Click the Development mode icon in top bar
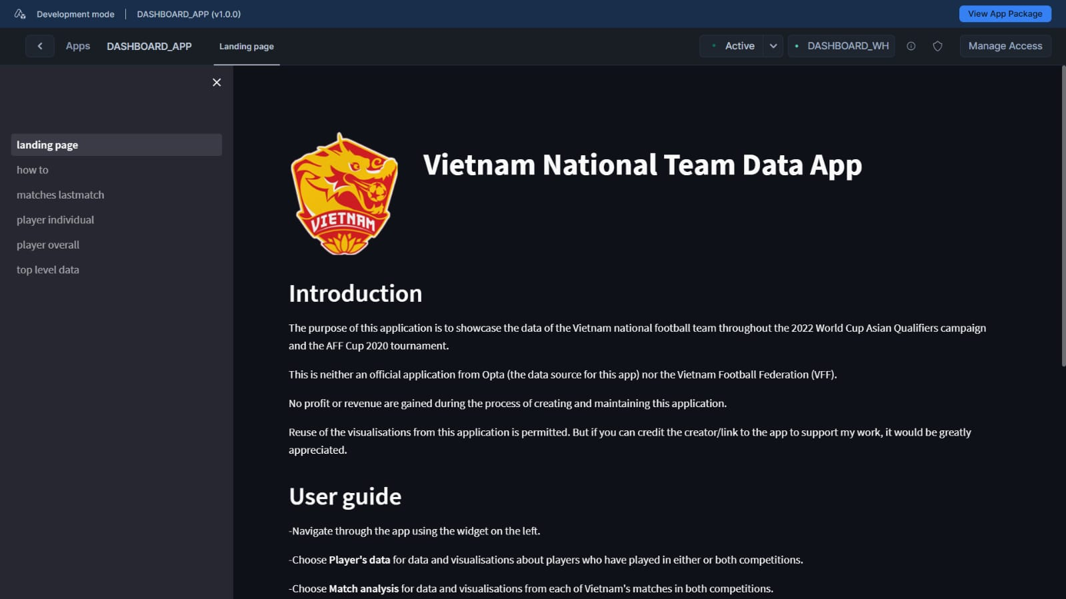This screenshot has width=1066, height=599. (x=20, y=14)
